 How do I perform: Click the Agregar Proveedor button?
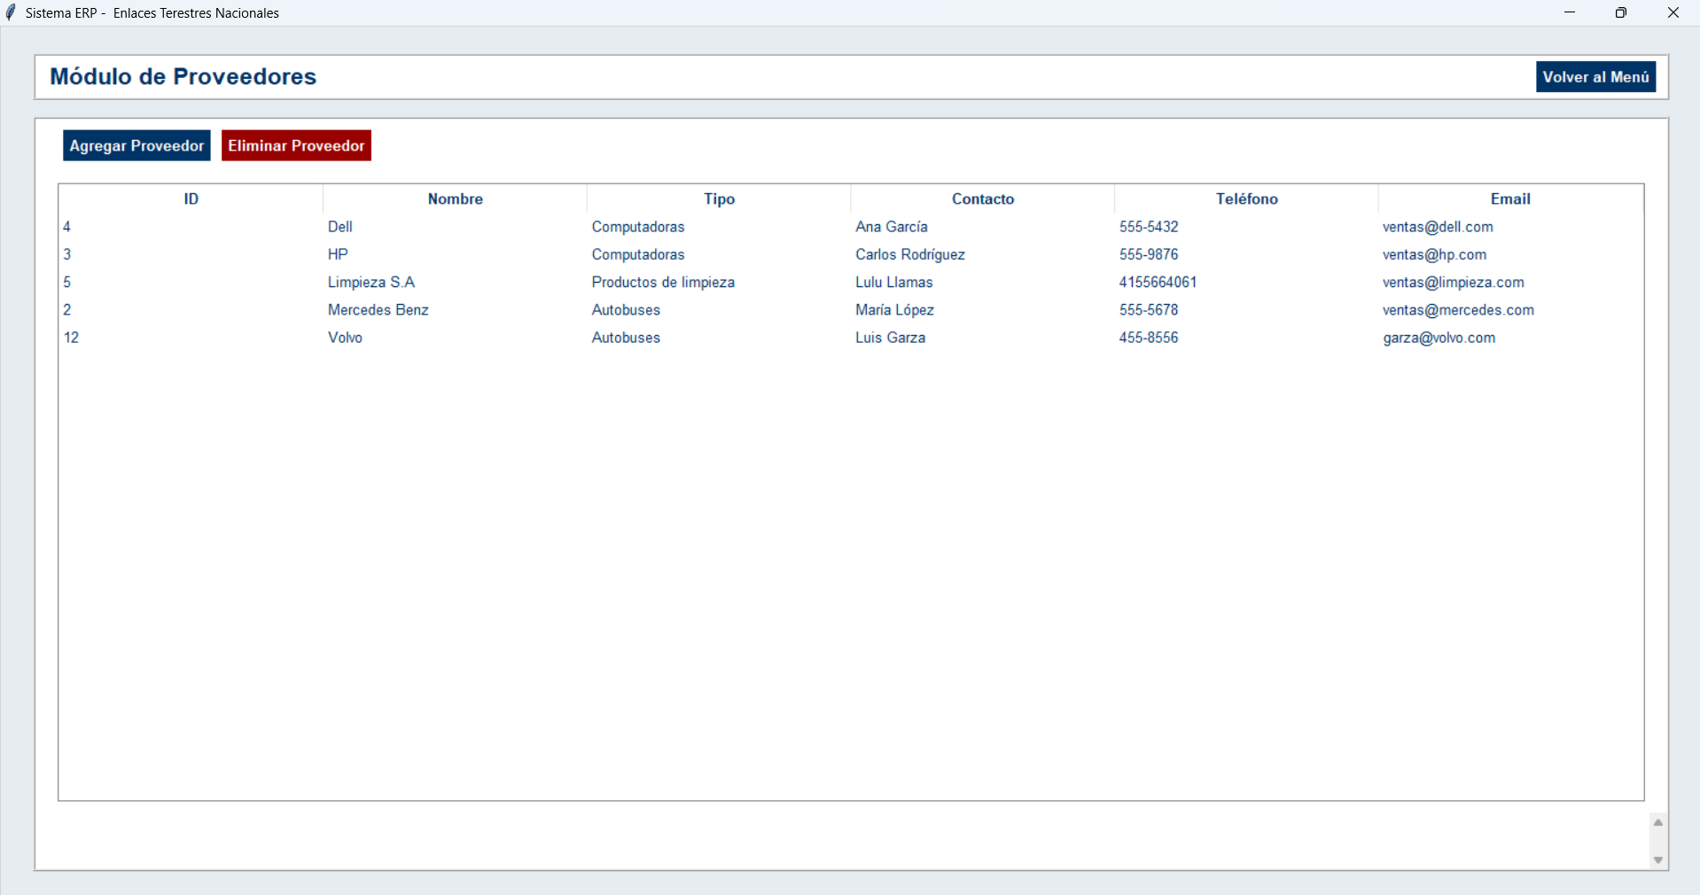pyautogui.click(x=136, y=145)
